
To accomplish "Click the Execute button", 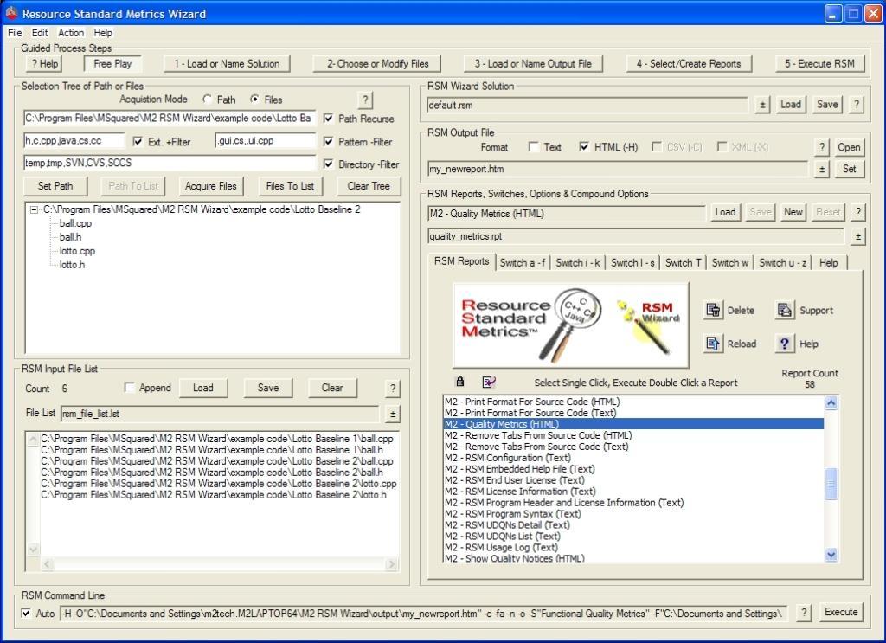I will click(x=839, y=612).
